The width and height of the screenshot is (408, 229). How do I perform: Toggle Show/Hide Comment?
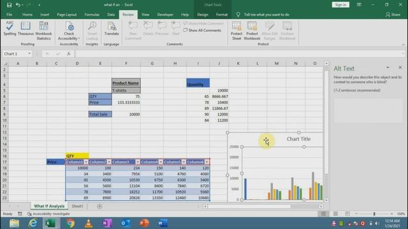pos(203,24)
